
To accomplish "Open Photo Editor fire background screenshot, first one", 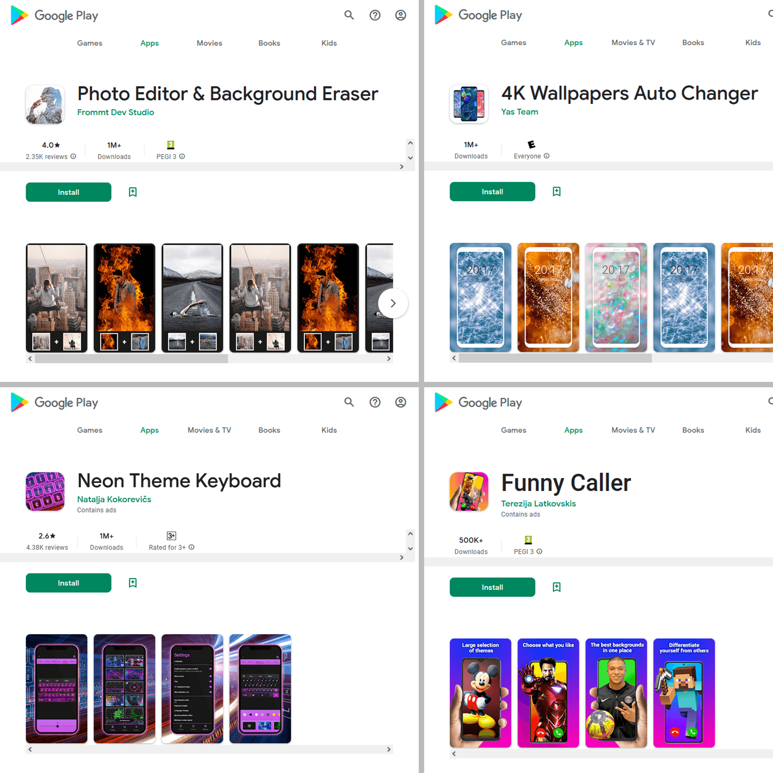I will coord(124,298).
